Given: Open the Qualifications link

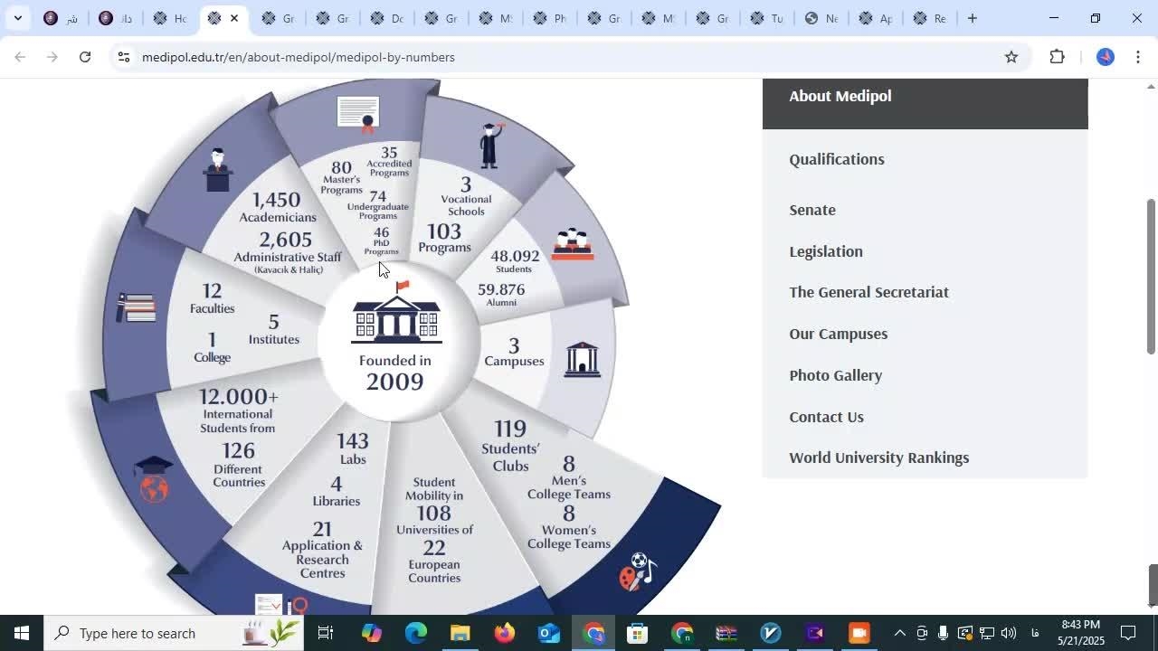Looking at the screenshot, I should (836, 159).
